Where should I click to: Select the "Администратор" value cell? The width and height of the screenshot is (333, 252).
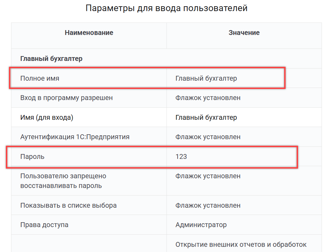201,225
